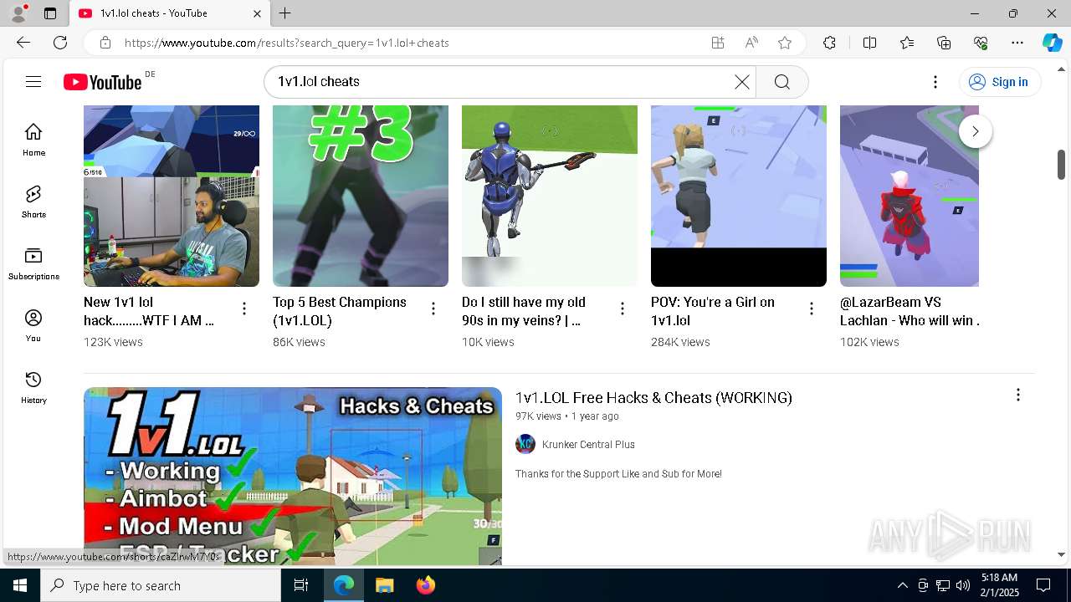The height and width of the screenshot is (602, 1071).
Task: Open the '1v1.LOL Free Hacks & Cheats (WORKING)' title
Action: 653,397
